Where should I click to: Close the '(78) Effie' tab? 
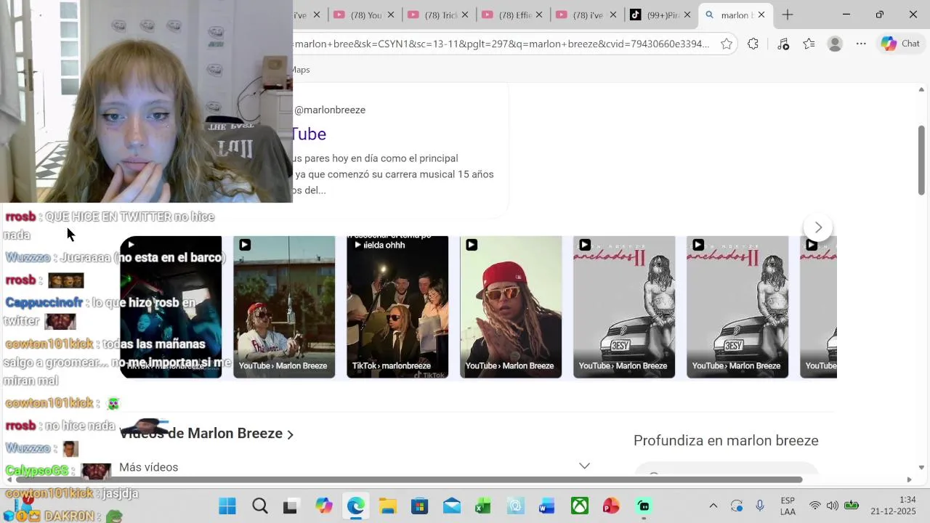pyautogui.click(x=539, y=15)
